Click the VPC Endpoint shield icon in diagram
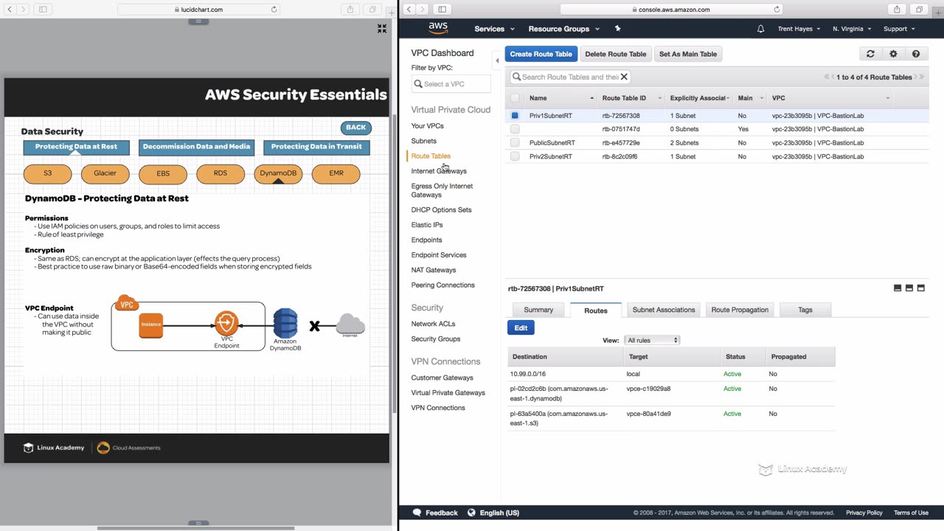The image size is (944, 531). pos(226,324)
